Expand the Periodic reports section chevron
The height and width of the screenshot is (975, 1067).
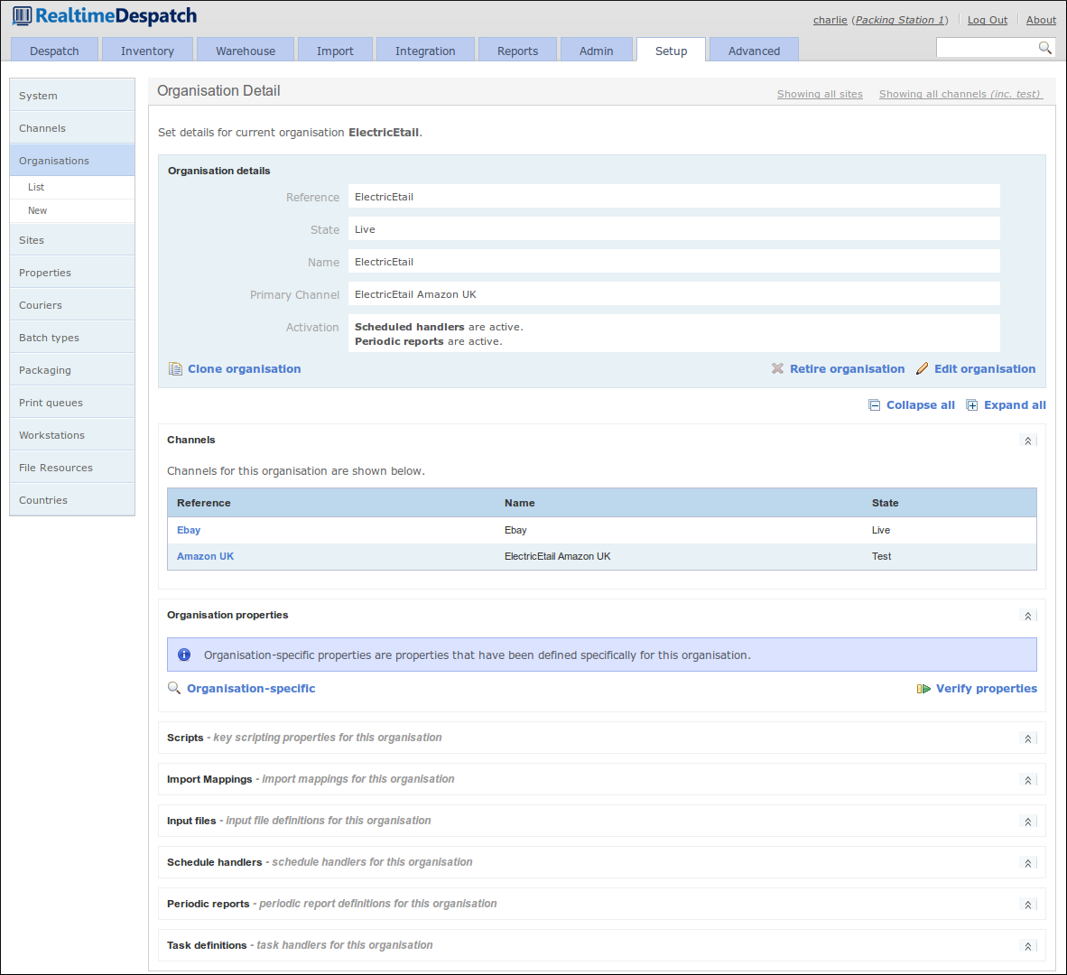[x=1028, y=905]
